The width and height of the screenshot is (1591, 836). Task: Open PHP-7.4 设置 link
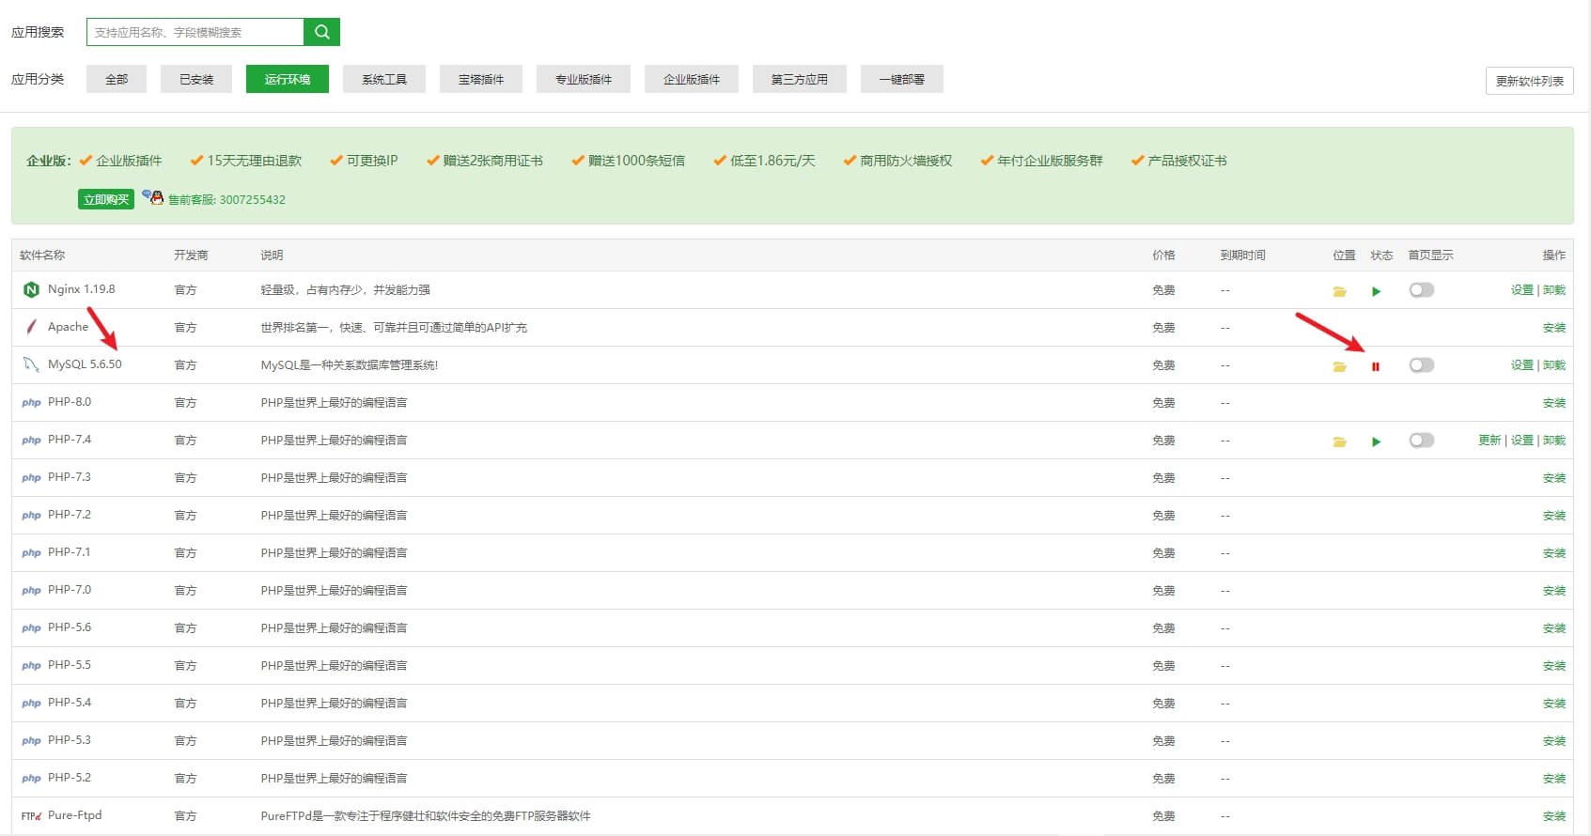[1522, 441]
